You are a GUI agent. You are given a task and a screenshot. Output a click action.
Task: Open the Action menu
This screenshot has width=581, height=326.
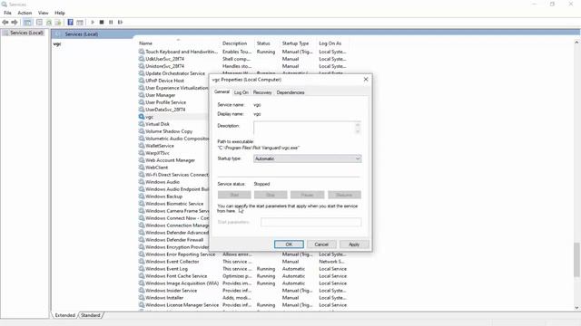click(25, 13)
